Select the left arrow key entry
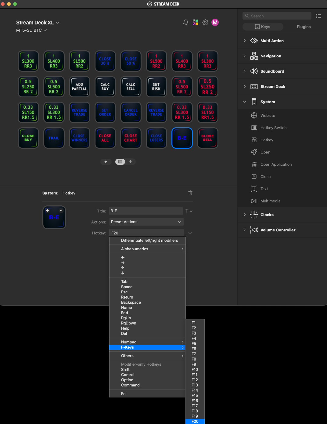This screenshot has width=327, height=424. (x=147, y=257)
